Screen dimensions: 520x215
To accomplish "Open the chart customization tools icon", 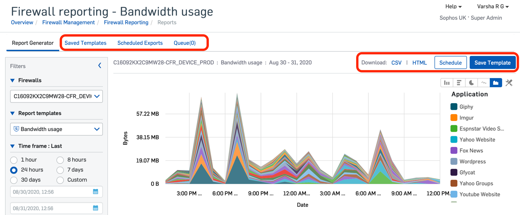I will click(508, 82).
